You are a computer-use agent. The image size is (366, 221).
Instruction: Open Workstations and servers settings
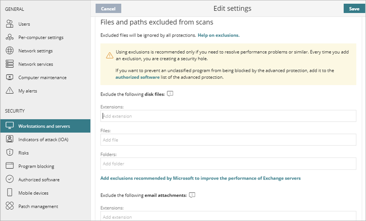click(x=44, y=126)
